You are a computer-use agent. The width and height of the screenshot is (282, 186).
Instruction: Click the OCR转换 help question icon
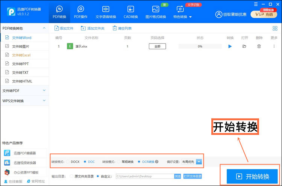[157, 162]
